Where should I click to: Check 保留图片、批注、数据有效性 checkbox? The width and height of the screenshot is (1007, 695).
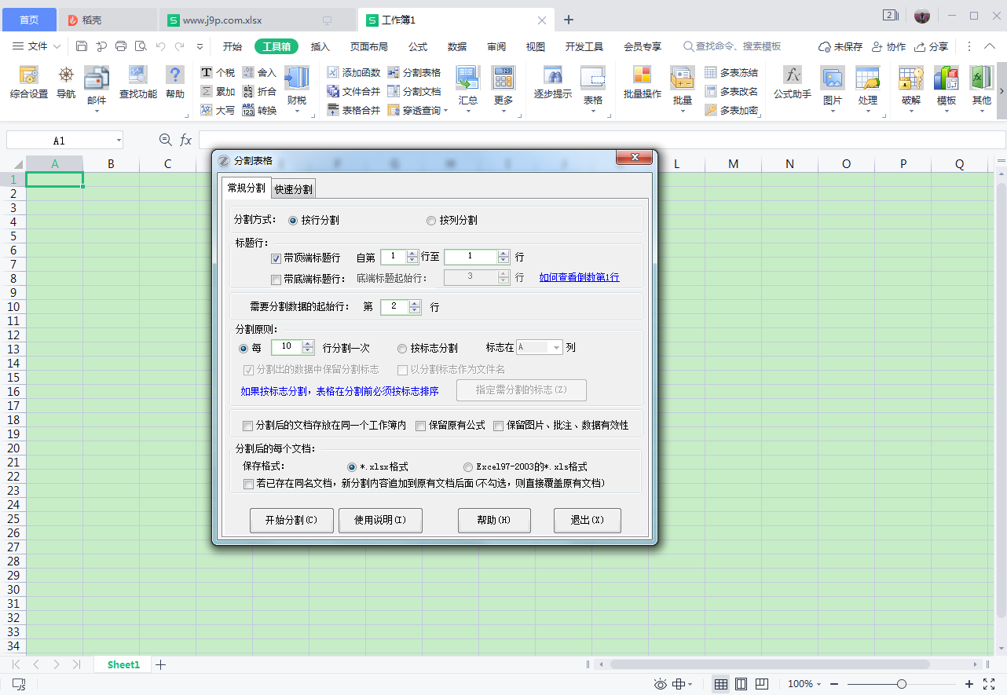click(498, 426)
